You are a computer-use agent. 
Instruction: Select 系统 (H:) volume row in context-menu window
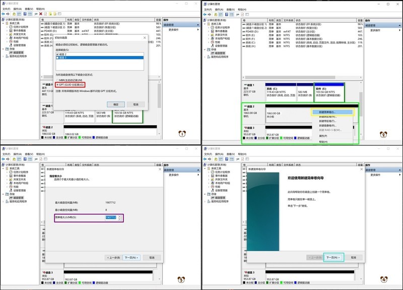[x=303, y=46]
